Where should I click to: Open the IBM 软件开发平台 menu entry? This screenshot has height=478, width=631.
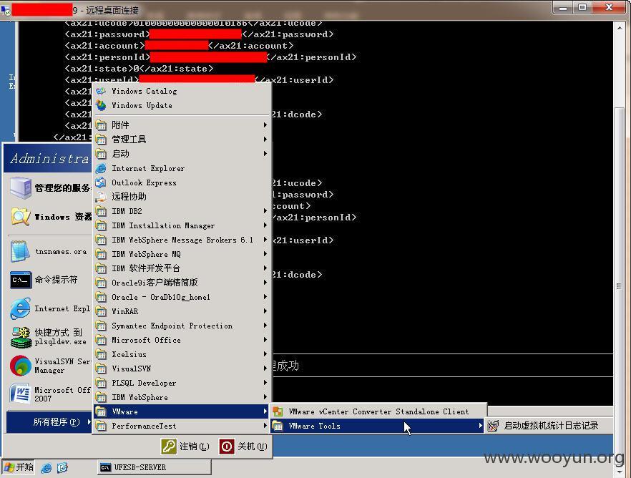182,268
